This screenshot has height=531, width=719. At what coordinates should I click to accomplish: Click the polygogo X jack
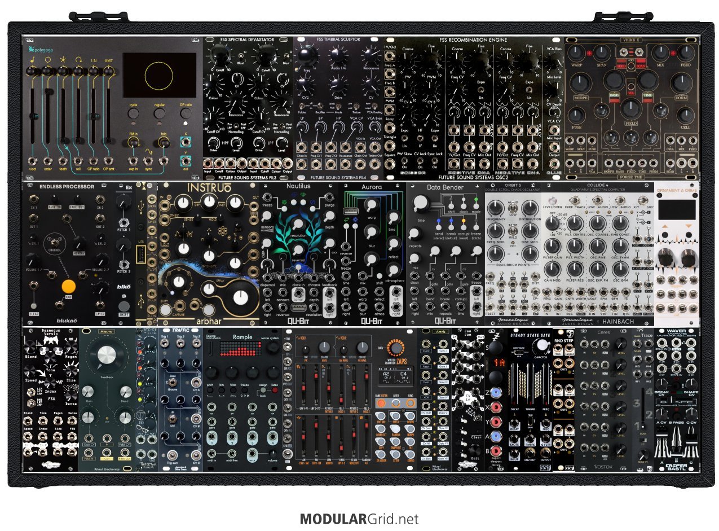point(186,142)
